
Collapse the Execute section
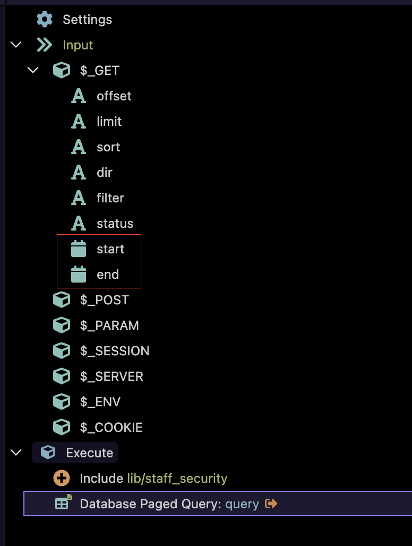pos(16,453)
